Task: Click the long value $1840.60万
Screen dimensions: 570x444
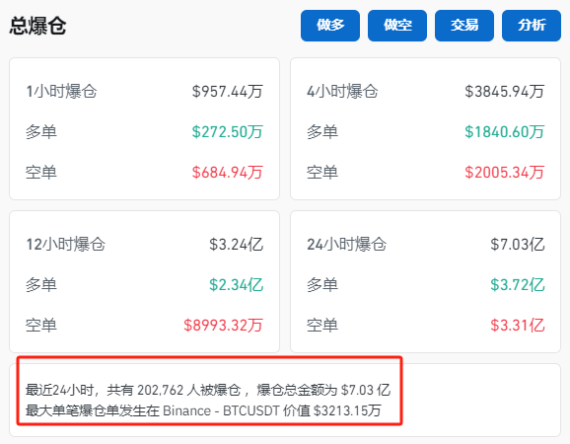Action: (504, 131)
